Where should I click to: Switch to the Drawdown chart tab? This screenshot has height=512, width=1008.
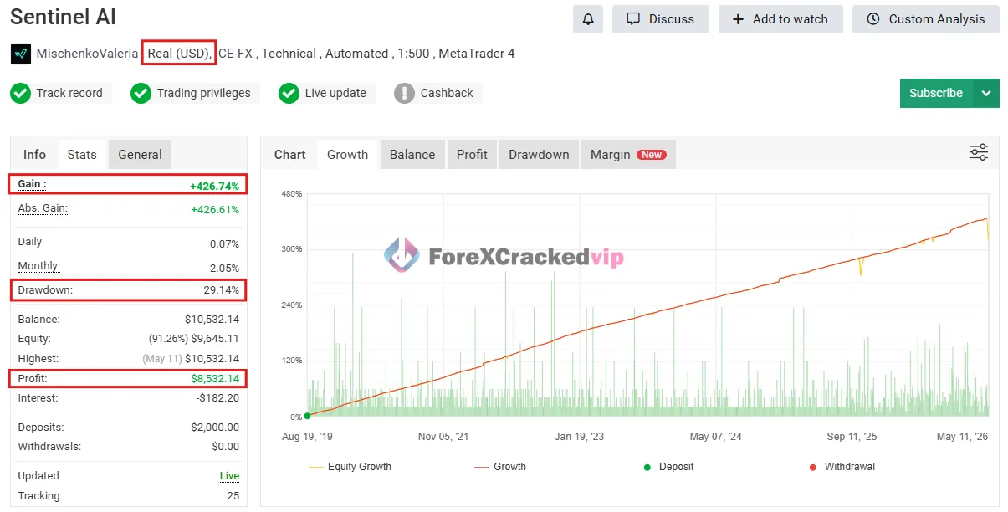[x=539, y=155]
